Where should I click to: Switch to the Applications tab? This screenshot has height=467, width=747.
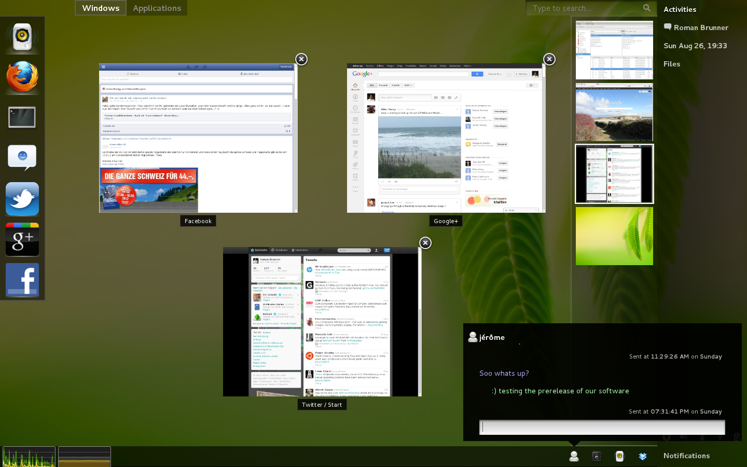tap(157, 8)
